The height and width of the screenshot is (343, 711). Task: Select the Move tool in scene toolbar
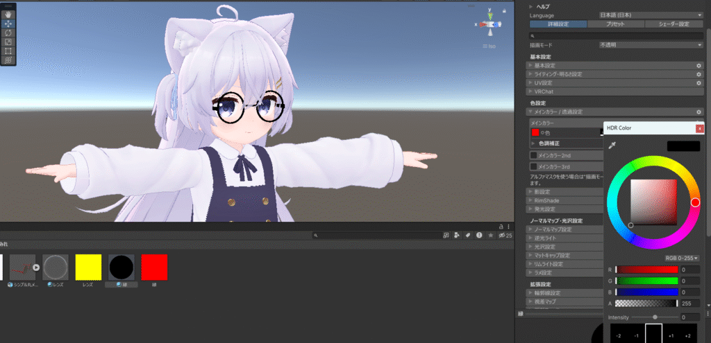pos(8,24)
